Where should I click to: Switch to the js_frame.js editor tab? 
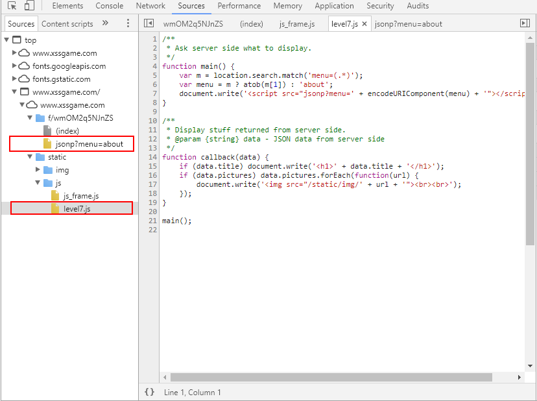(x=296, y=24)
